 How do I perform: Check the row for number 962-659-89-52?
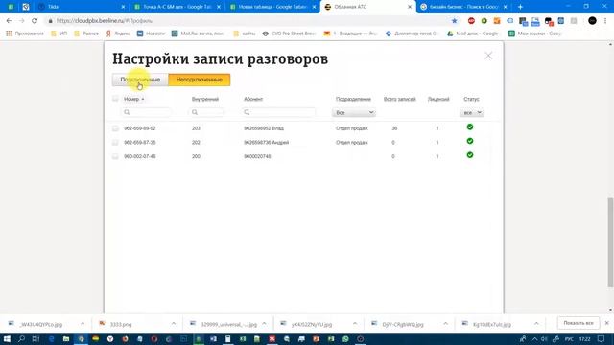click(115, 128)
